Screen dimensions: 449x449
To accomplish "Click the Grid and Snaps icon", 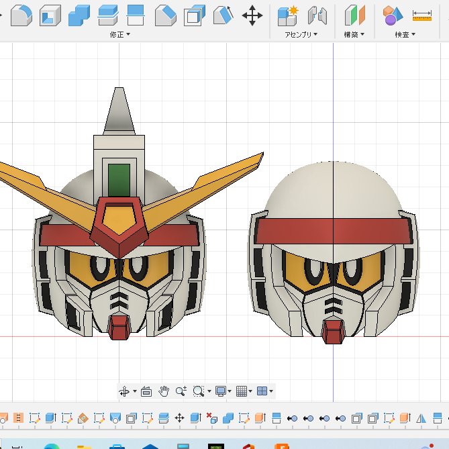I will [x=242, y=391].
